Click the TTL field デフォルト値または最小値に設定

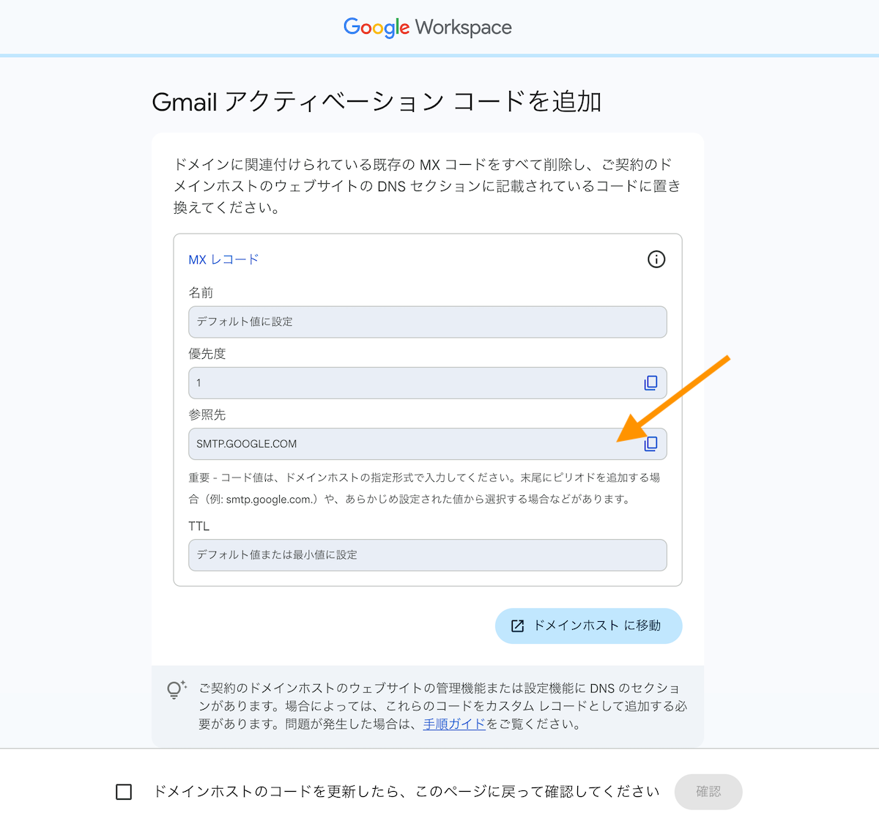(x=428, y=555)
